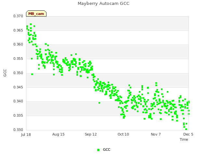
Task: Click the 0.355 y-axis value
Action: click(x=18, y=58)
